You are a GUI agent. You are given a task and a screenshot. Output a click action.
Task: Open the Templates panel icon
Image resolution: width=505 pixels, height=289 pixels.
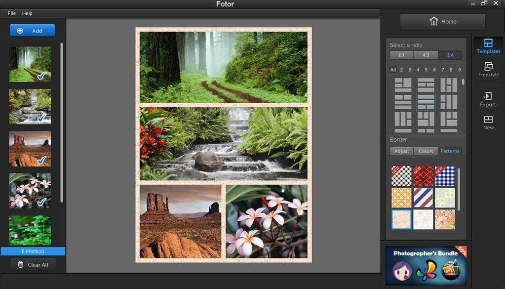pyautogui.click(x=488, y=43)
